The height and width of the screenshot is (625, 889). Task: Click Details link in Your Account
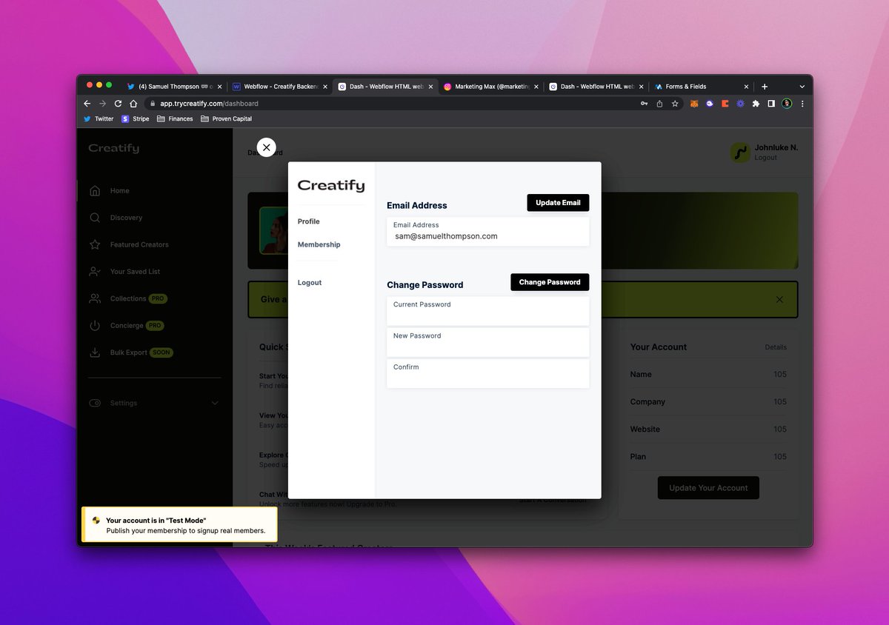pyautogui.click(x=776, y=347)
